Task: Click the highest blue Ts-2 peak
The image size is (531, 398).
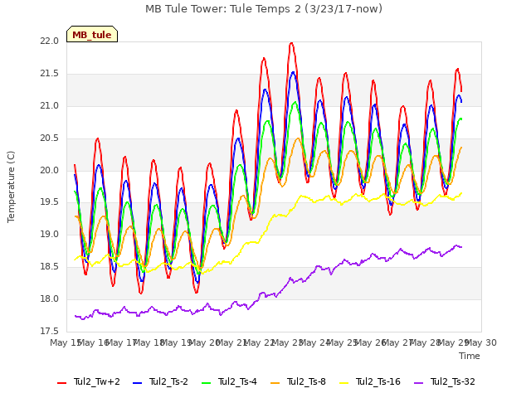Action: [x=293, y=72]
